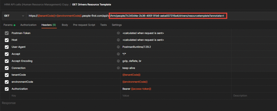Click the info icon for Host
This screenshot has width=277, height=111.
(118, 40)
